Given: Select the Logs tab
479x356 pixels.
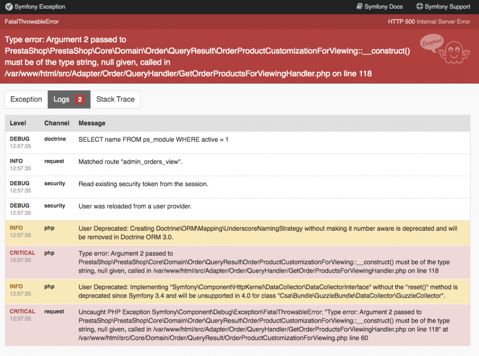Looking at the screenshot, I should pyautogui.click(x=69, y=100).
